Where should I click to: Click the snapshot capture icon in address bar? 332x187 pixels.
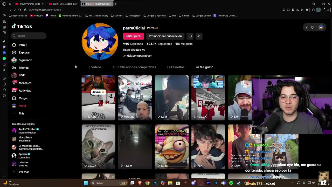point(288,10)
